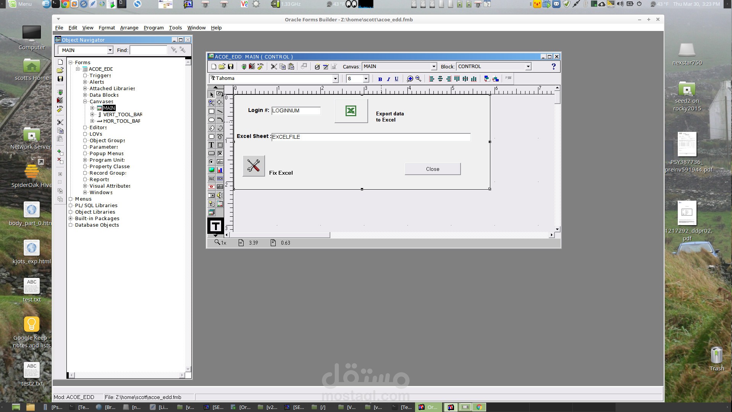Image resolution: width=732 pixels, height=412 pixels.
Task: Select HOR_TOOL_BAR canvas in tree
Action: click(121, 121)
